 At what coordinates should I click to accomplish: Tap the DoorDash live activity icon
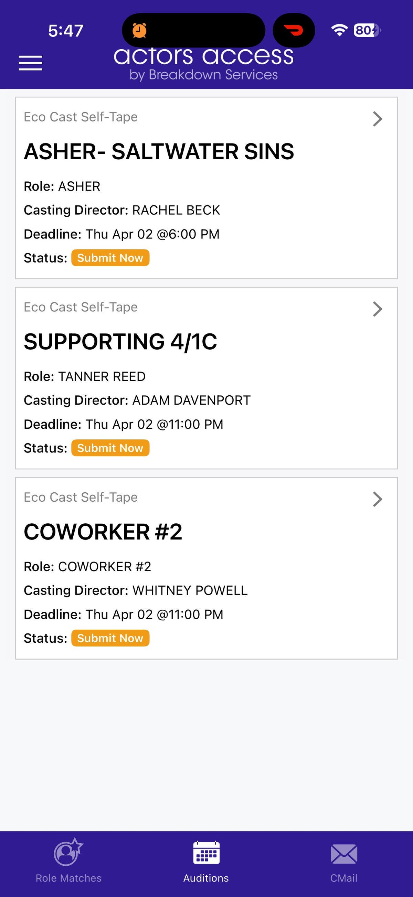294,31
